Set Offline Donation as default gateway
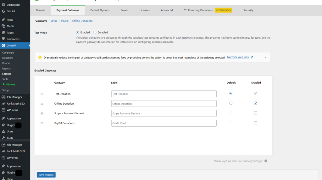 pos(231,103)
